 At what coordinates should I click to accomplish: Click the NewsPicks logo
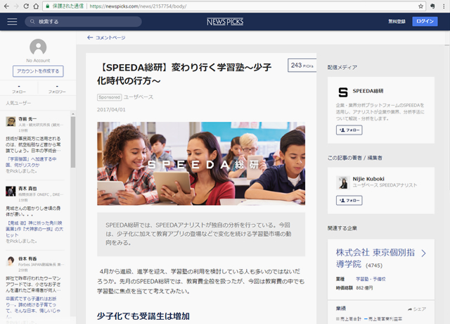[x=225, y=22]
